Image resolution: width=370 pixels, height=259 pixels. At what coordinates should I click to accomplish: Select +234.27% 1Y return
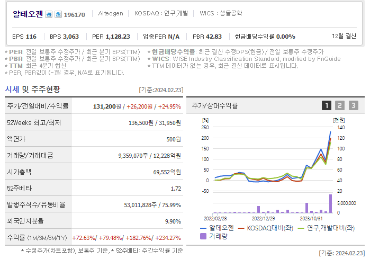(x=168, y=238)
